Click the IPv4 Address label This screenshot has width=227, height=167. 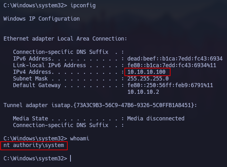click(x=33, y=72)
